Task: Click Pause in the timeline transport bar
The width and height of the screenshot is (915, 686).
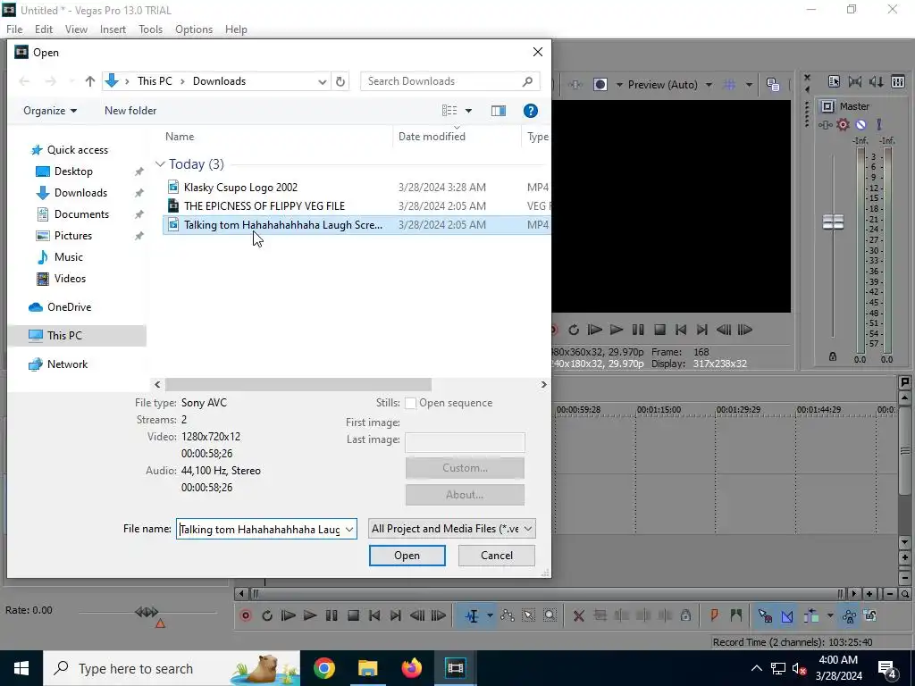Action: [x=332, y=615]
